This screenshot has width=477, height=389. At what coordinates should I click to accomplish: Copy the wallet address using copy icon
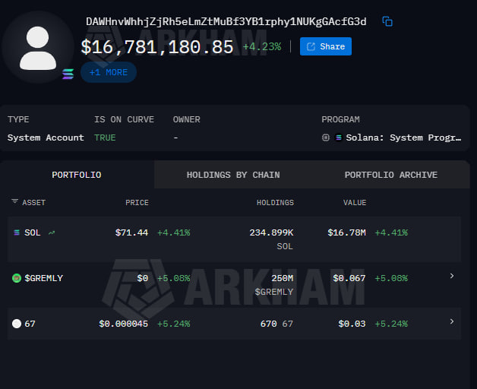point(387,21)
